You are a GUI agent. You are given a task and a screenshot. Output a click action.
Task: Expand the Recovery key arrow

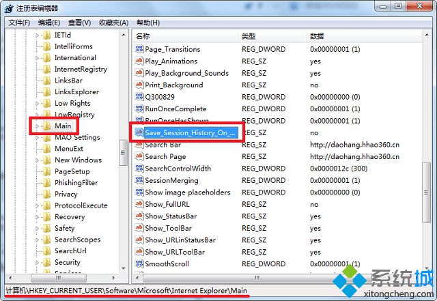37,217
